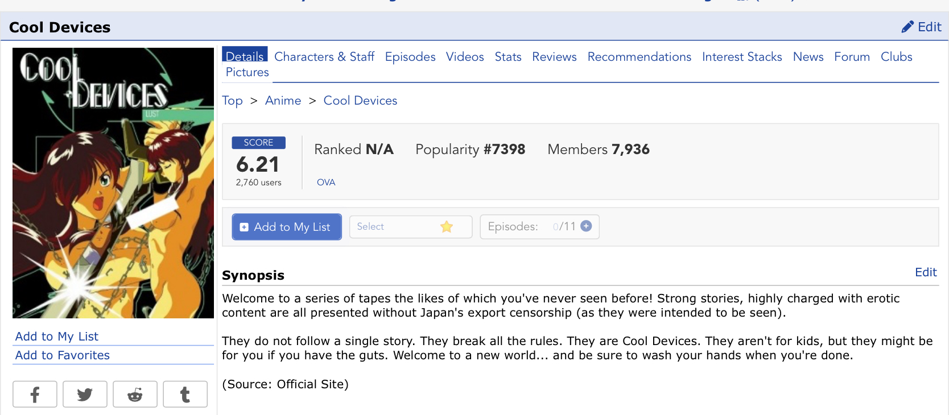Click the Members 7,936 text
The width and height of the screenshot is (949, 415).
click(x=599, y=149)
